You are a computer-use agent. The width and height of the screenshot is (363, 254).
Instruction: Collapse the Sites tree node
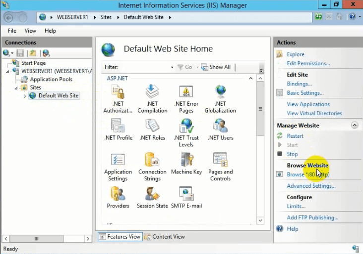coord(16,88)
